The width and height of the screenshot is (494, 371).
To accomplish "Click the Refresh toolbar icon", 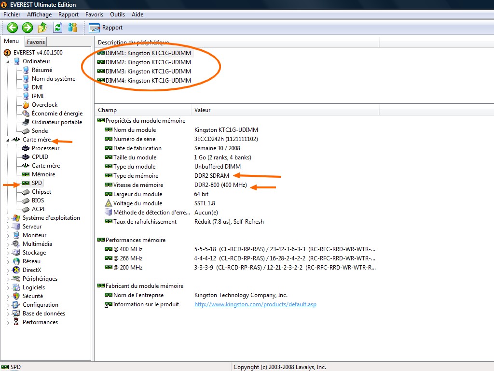I will 58,28.
